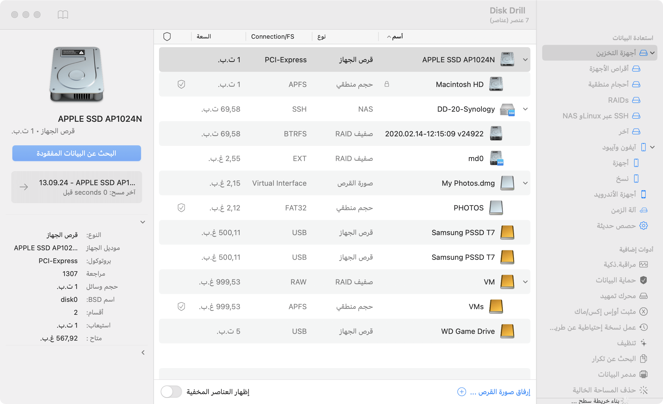663x404 pixels.
Task: Collapse the APPLE SSD AP1024N row
Action: (525, 59)
